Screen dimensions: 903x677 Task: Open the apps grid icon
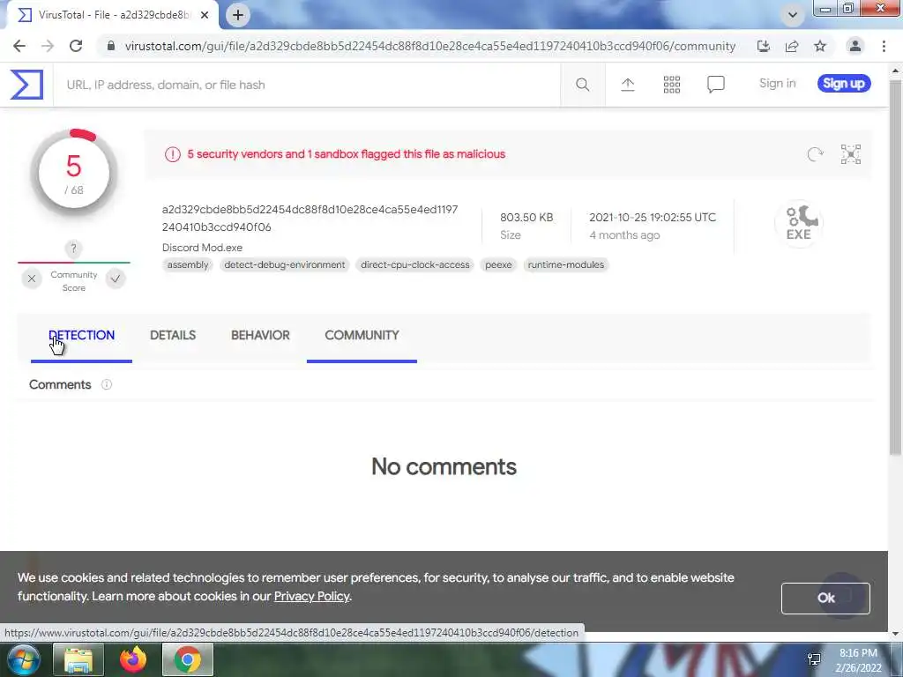point(671,85)
